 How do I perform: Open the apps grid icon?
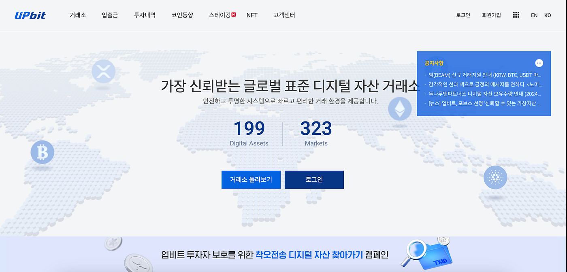(x=516, y=15)
